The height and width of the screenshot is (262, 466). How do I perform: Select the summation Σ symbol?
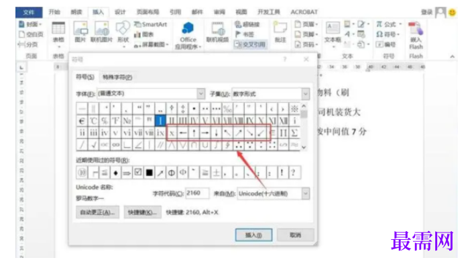tap(294, 133)
